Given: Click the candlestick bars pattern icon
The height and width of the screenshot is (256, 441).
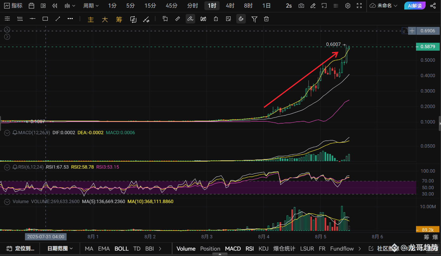Looking at the screenshot, I should coord(203,19).
